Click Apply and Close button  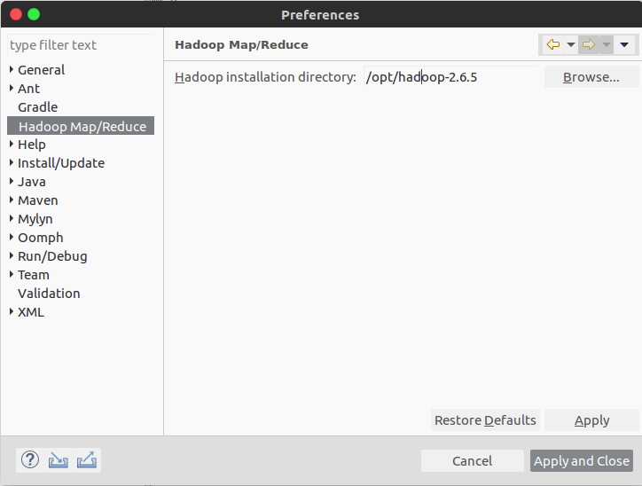pyautogui.click(x=582, y=460)
